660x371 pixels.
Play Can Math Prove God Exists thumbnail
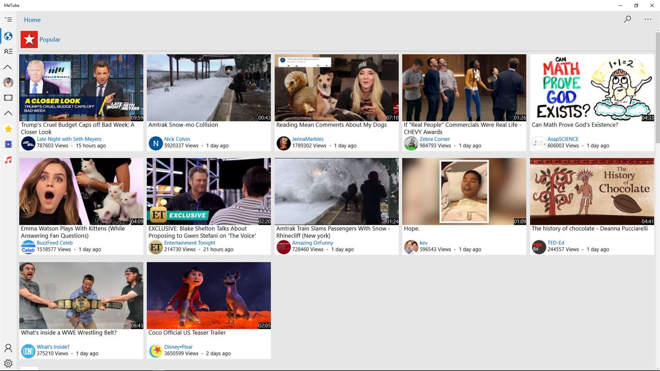[592, 87]
